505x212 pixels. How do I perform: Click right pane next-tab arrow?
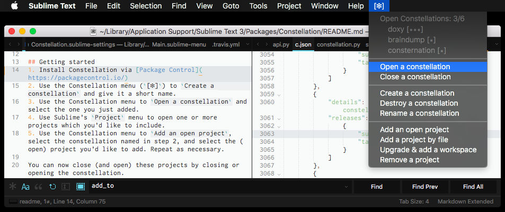[x=267, y=44]
